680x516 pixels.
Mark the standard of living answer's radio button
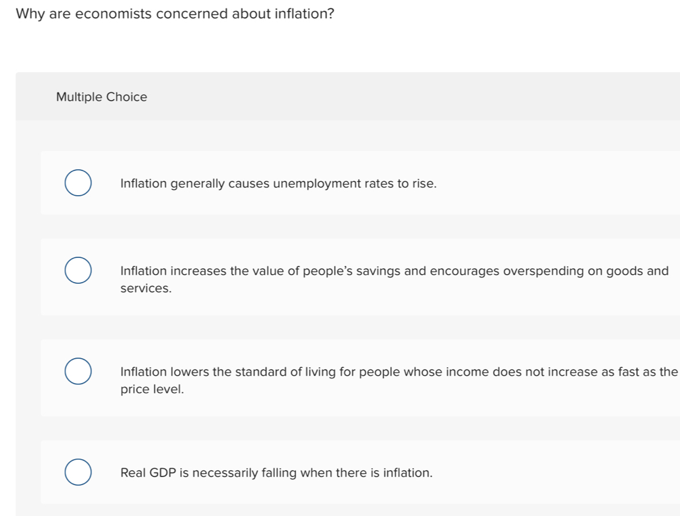(77, 371)
